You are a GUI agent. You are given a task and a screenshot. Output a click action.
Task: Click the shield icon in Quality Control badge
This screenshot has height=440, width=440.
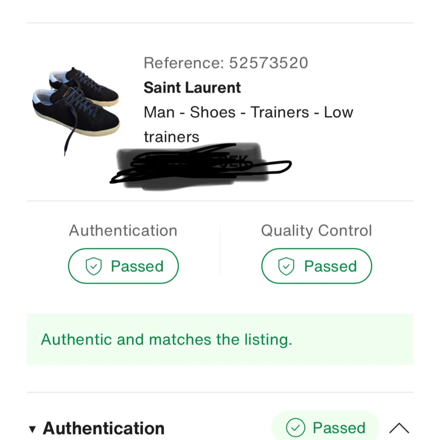[286, 266]
